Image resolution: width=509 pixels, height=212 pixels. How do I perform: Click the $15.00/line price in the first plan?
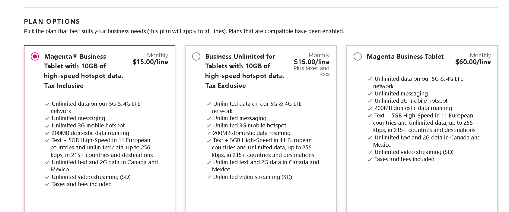click(x=150, y=61)
